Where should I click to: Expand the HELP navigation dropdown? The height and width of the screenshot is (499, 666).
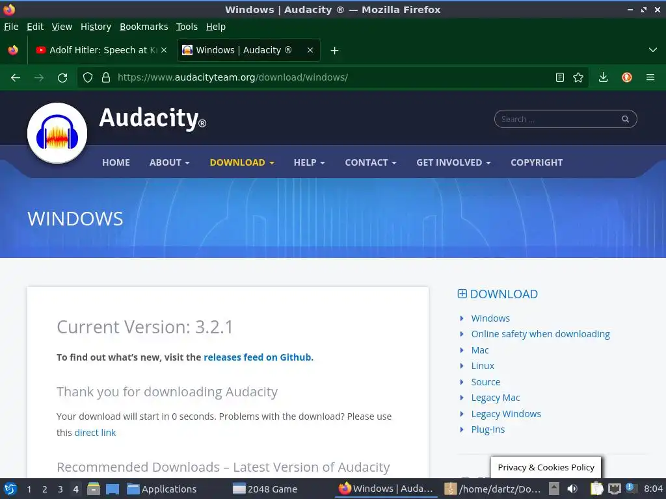click(309, 162)
